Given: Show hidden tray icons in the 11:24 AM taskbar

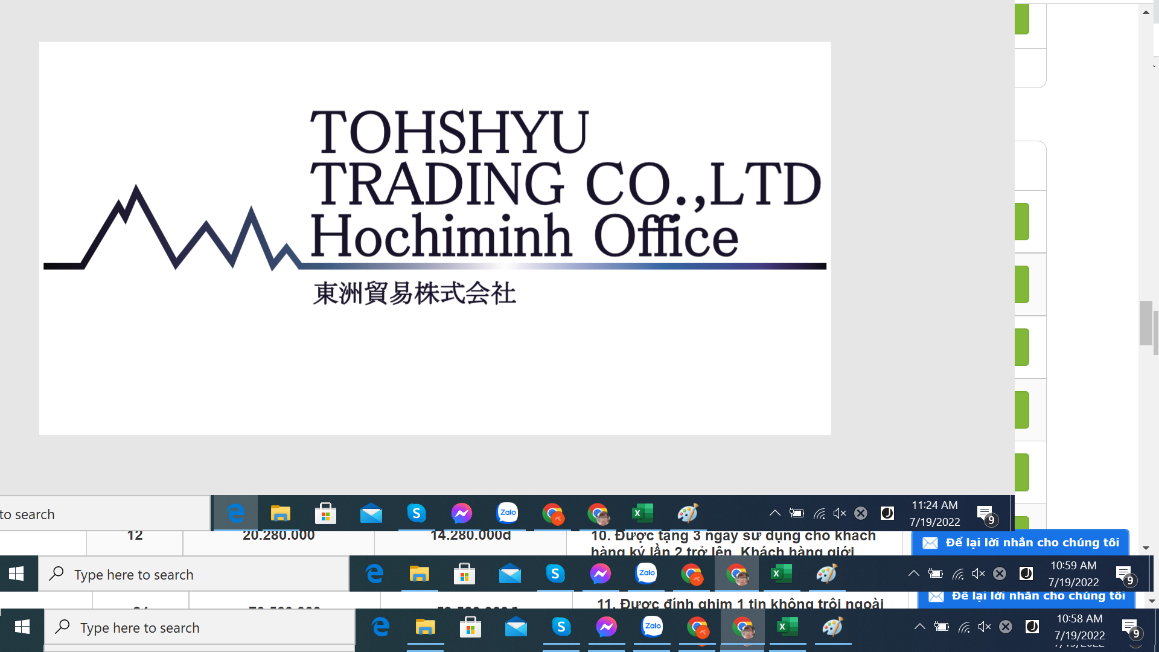Looking at the screenshot, I should tap(774, 513).
